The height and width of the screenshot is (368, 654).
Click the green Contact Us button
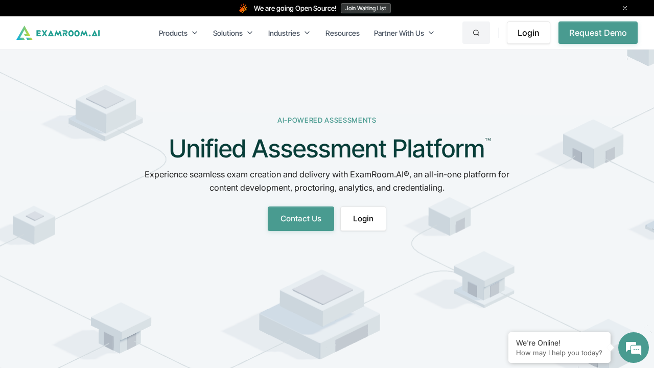click(300, 219)
